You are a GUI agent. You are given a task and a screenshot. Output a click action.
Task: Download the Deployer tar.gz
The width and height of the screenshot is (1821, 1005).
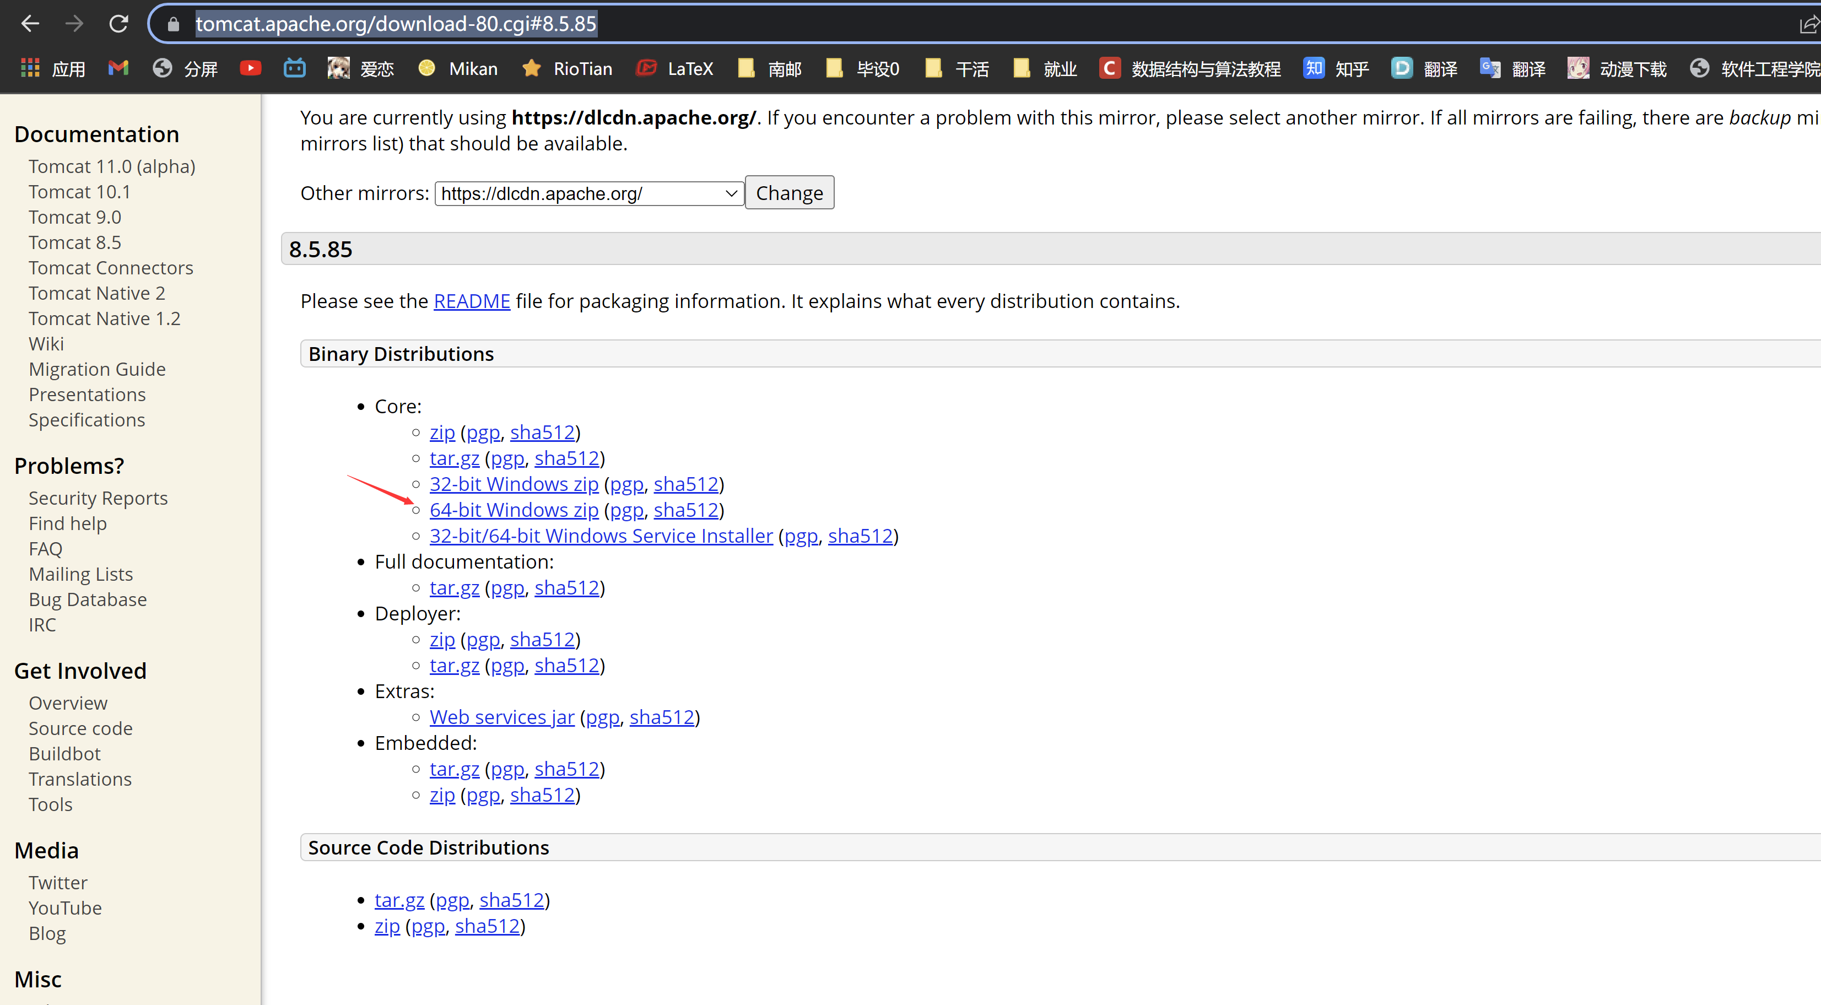pyautogui.click(x=454, y=665)
